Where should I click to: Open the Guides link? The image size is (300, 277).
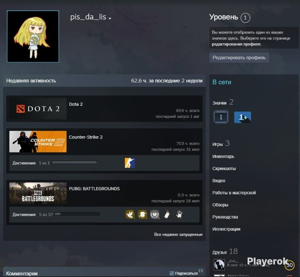point(225,217)
